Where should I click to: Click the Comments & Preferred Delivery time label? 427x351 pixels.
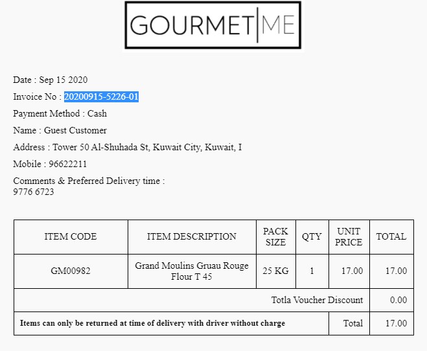(89, 181)
